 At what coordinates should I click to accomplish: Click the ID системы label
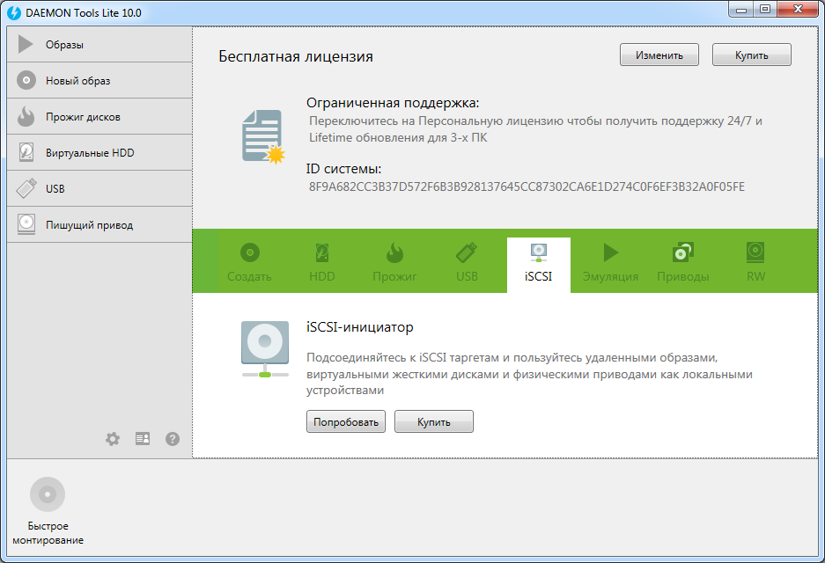[343, 169]
